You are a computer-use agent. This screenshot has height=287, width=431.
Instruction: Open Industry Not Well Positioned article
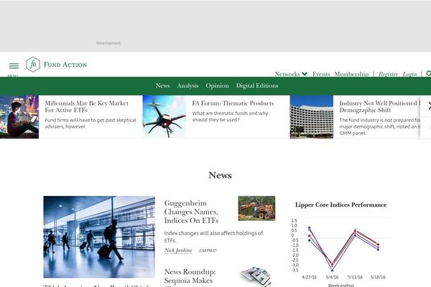point(380,107)
